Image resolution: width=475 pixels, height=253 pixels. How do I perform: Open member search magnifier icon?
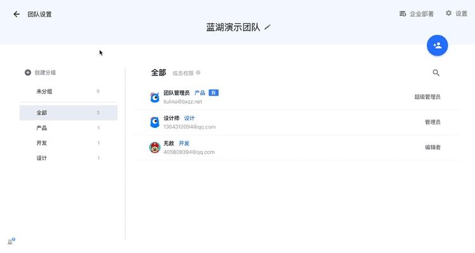coord(436,73)
